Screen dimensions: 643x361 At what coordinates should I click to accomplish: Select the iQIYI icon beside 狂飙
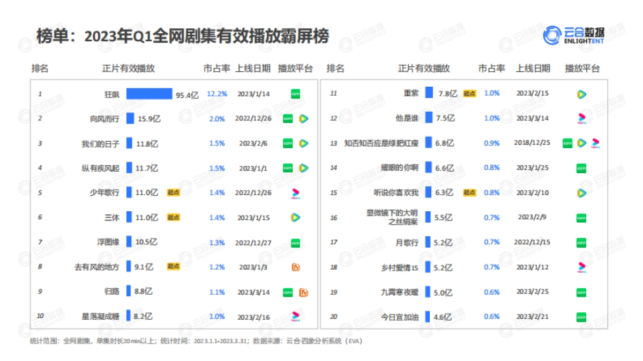pyautogui.click(x=295, y=94)
